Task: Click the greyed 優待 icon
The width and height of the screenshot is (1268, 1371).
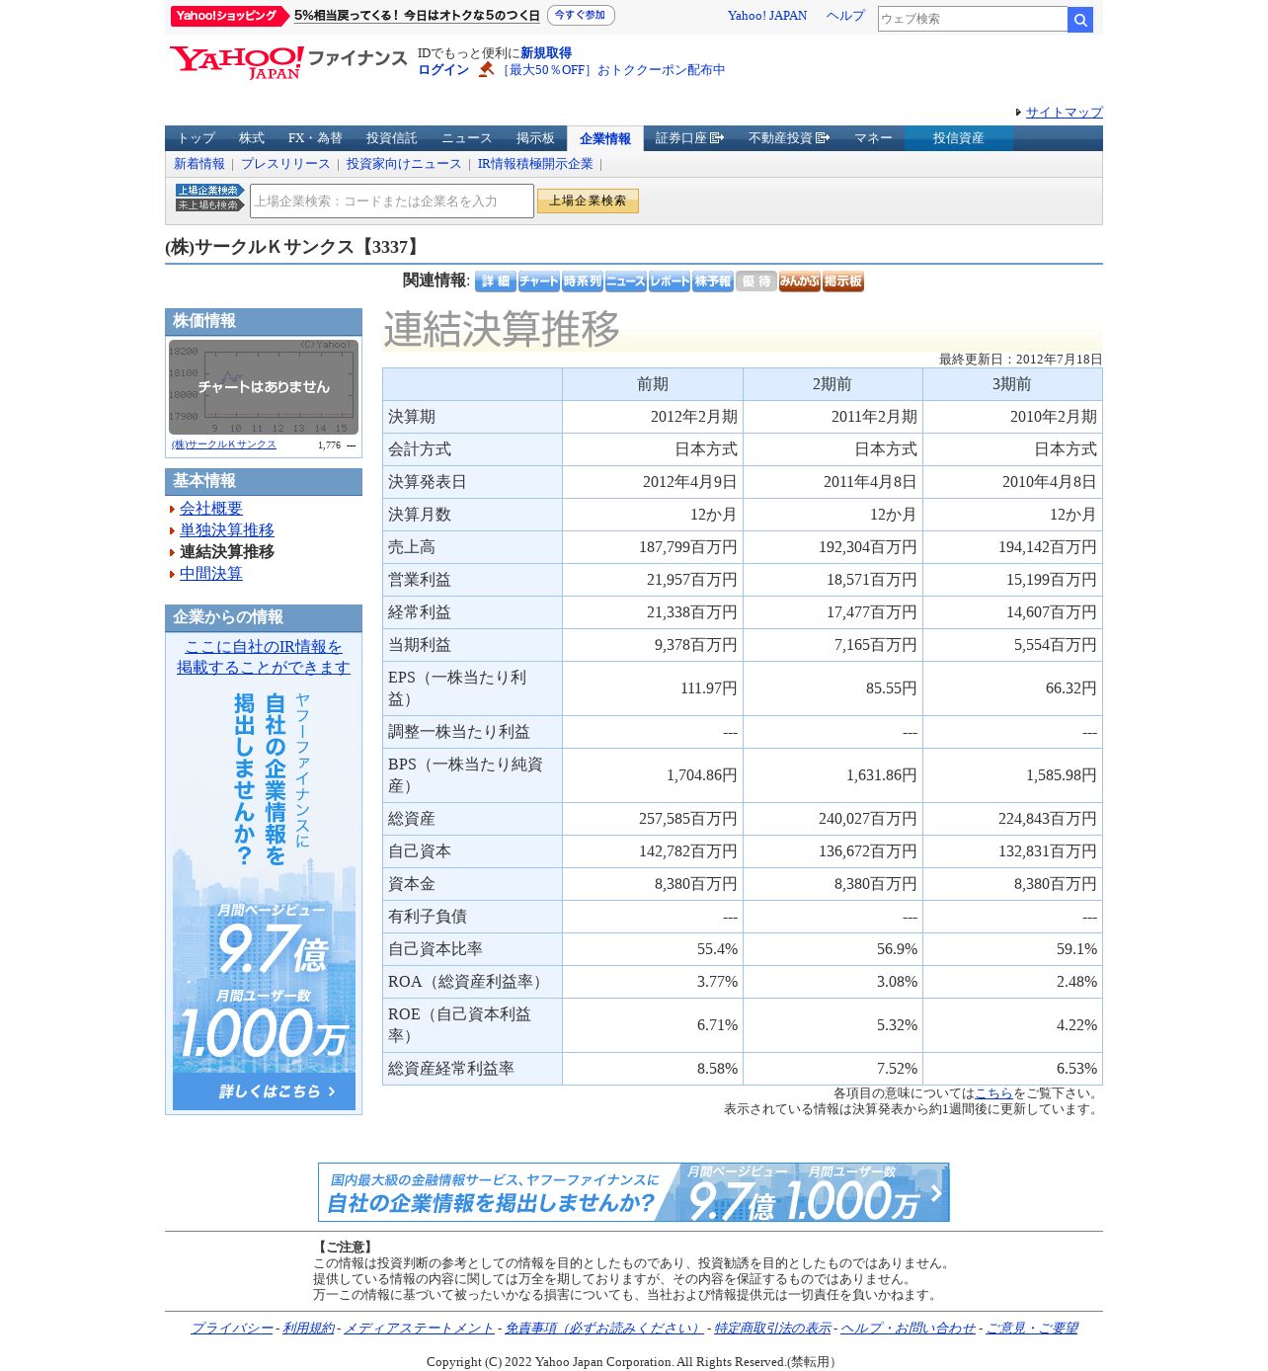Action: click(755, 282)
